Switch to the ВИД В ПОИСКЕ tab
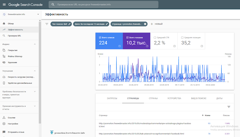 [199, 98]
